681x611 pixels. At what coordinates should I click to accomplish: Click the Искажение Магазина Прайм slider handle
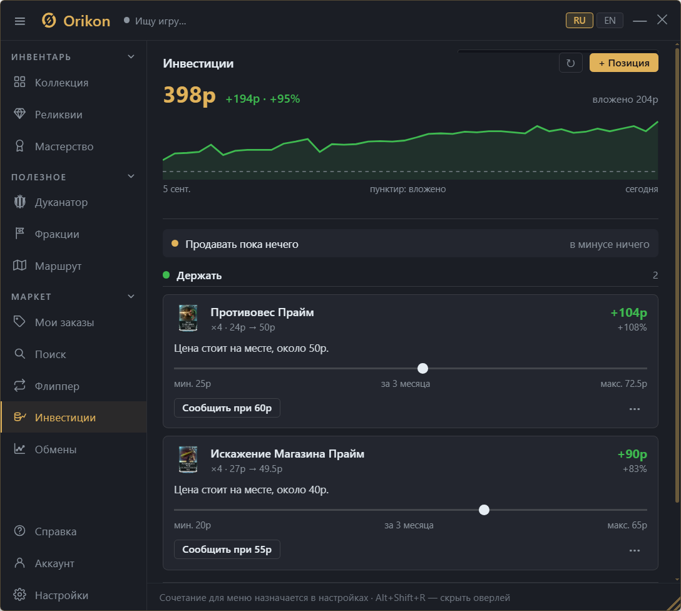click(484, 510)
